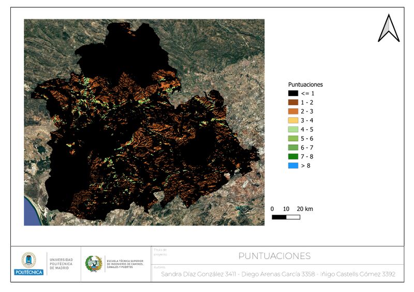Select the pale green '4 - 5' swatch
This screenshot has width=414, height=292.
coord(293,129)
